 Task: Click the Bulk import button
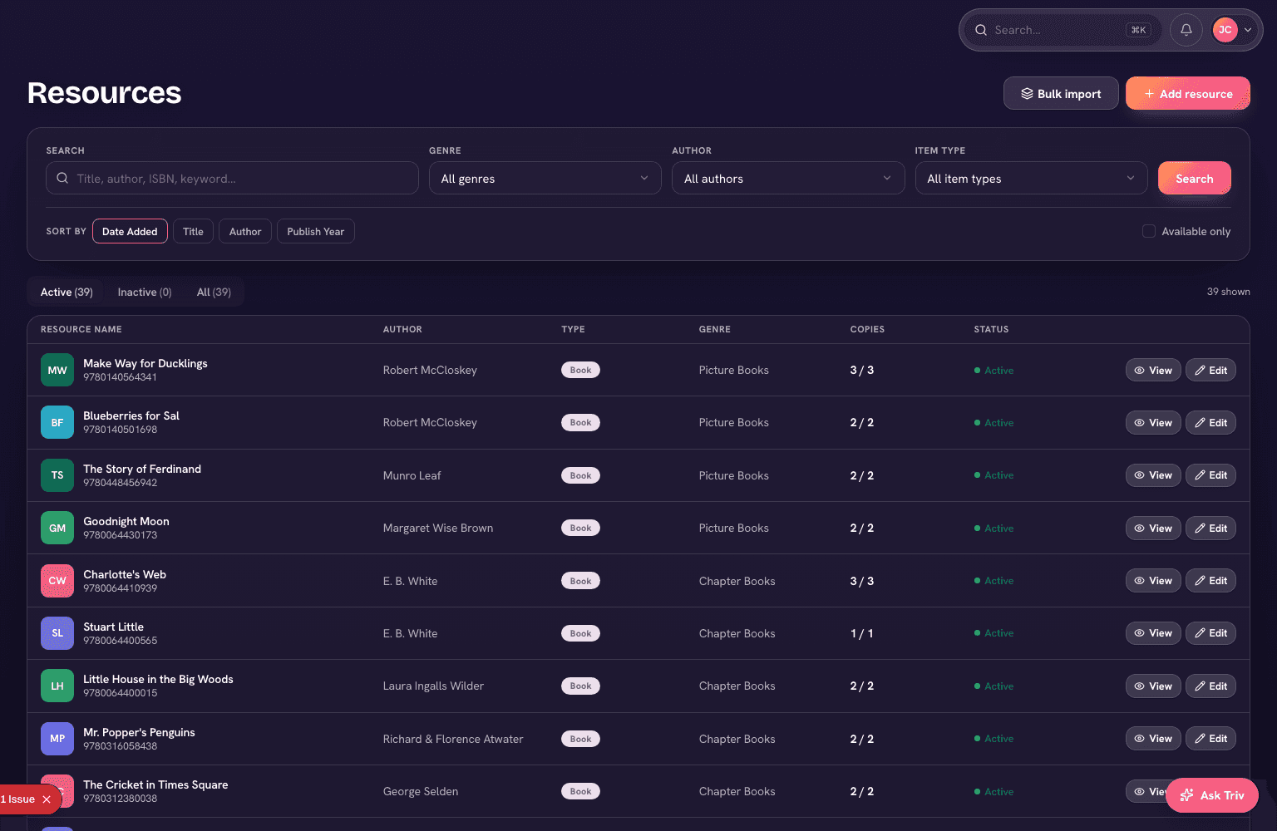(1061, 93)
